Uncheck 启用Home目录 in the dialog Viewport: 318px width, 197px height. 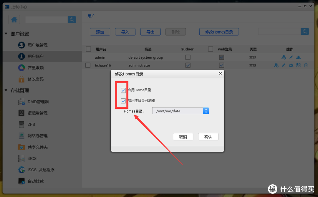point(123,90)
